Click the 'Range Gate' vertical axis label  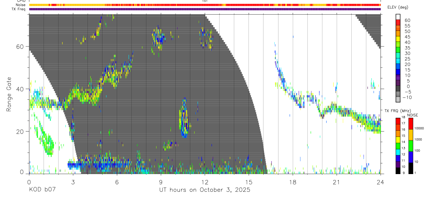pyautogui.click(x=9, y=95)
